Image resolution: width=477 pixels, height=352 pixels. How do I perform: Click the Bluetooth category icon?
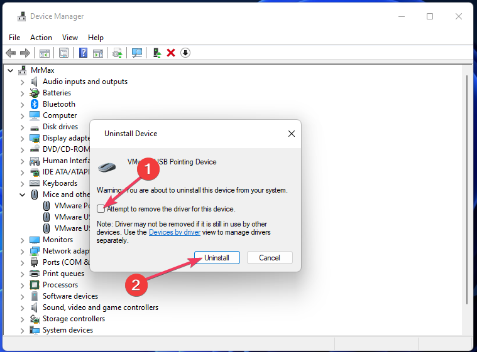[35, 104]
